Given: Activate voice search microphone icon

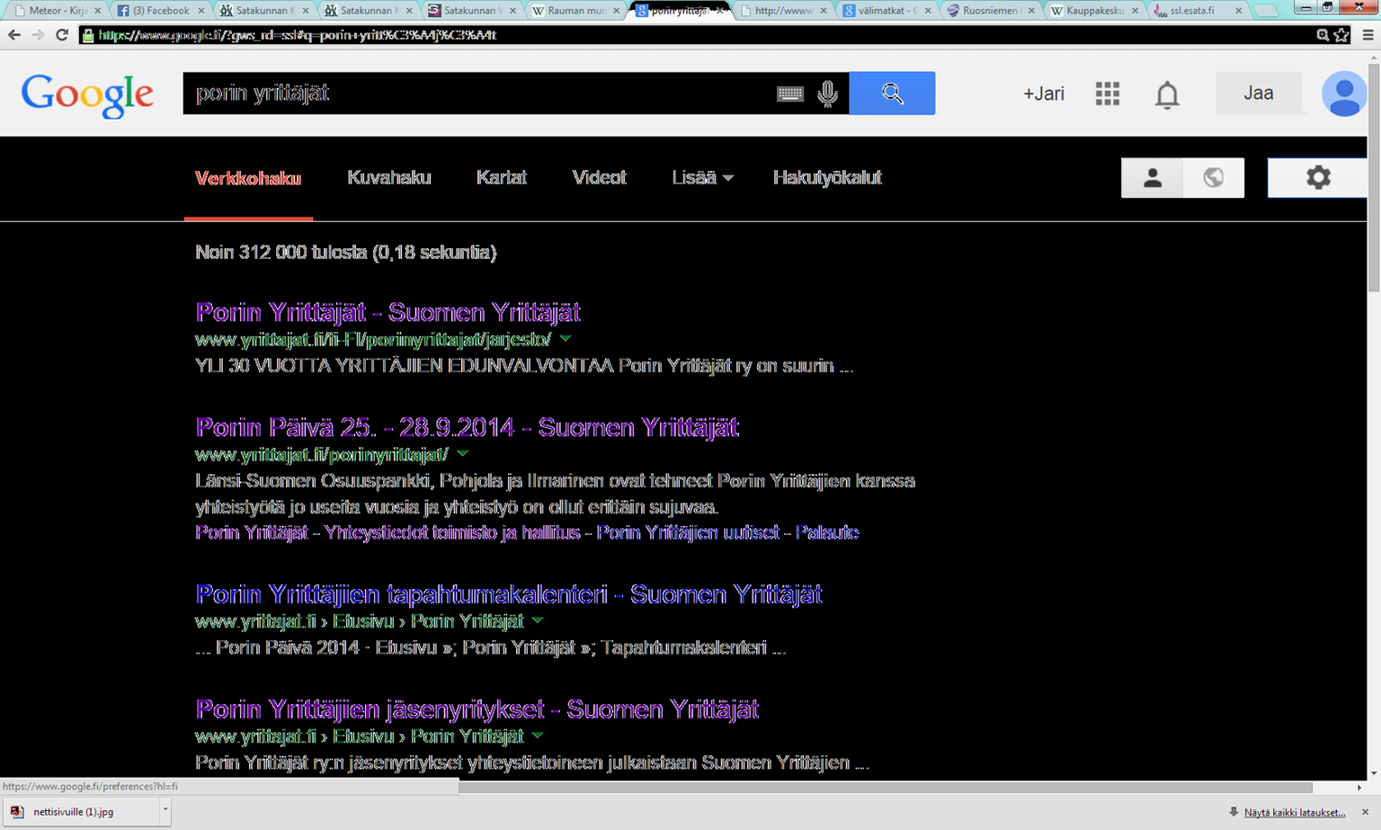Looking at the screenshot, I should 828,94.
